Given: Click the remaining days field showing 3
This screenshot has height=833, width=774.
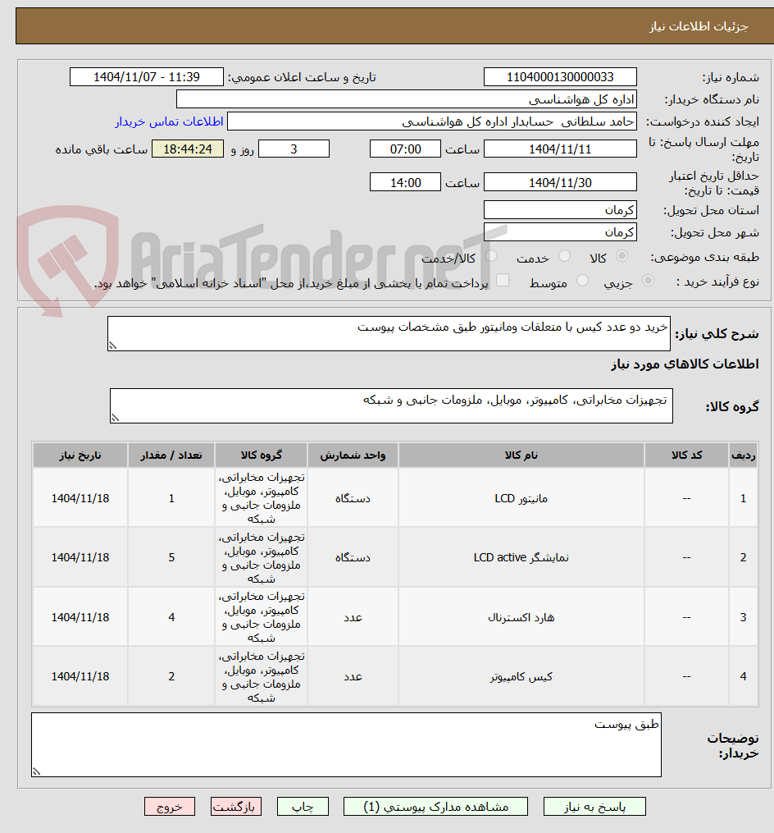Looking at the screenshot, I should pyautogui.click(x=294, y=149).
